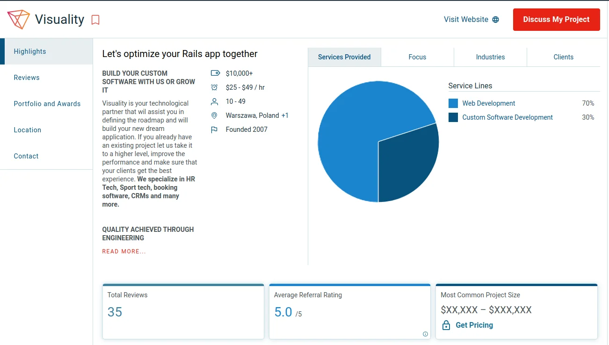The height and width of the screenshot is (345, 609).
Task: Click the Web Development color swatch in the legend
Action: click(453, 103)
